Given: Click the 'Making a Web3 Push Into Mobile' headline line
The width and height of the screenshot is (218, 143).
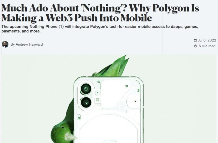Looking at the screenshot, I should (x=77, y=18).
